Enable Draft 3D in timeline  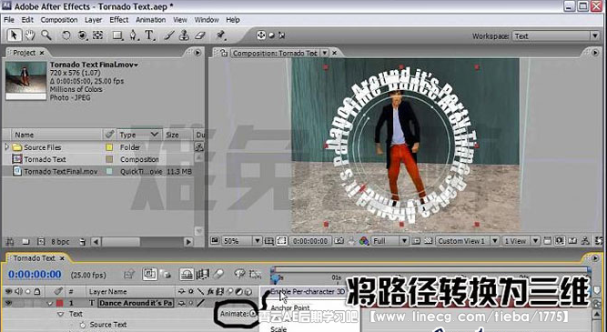167,275
